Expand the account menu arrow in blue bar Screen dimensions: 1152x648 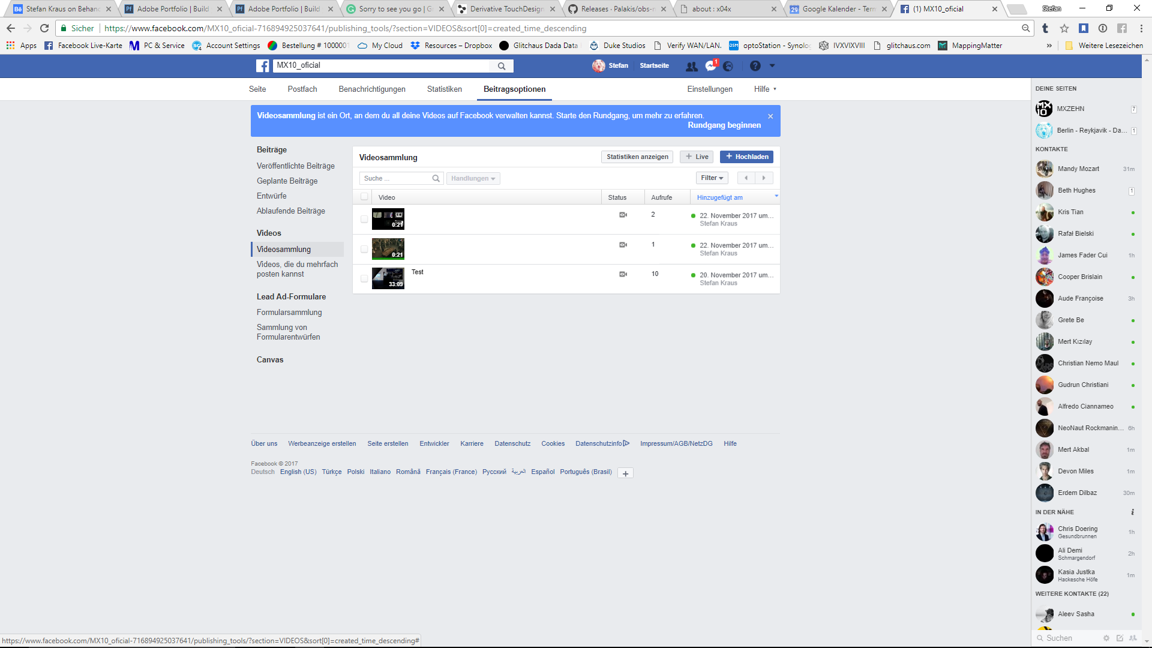tap(772, 66)
